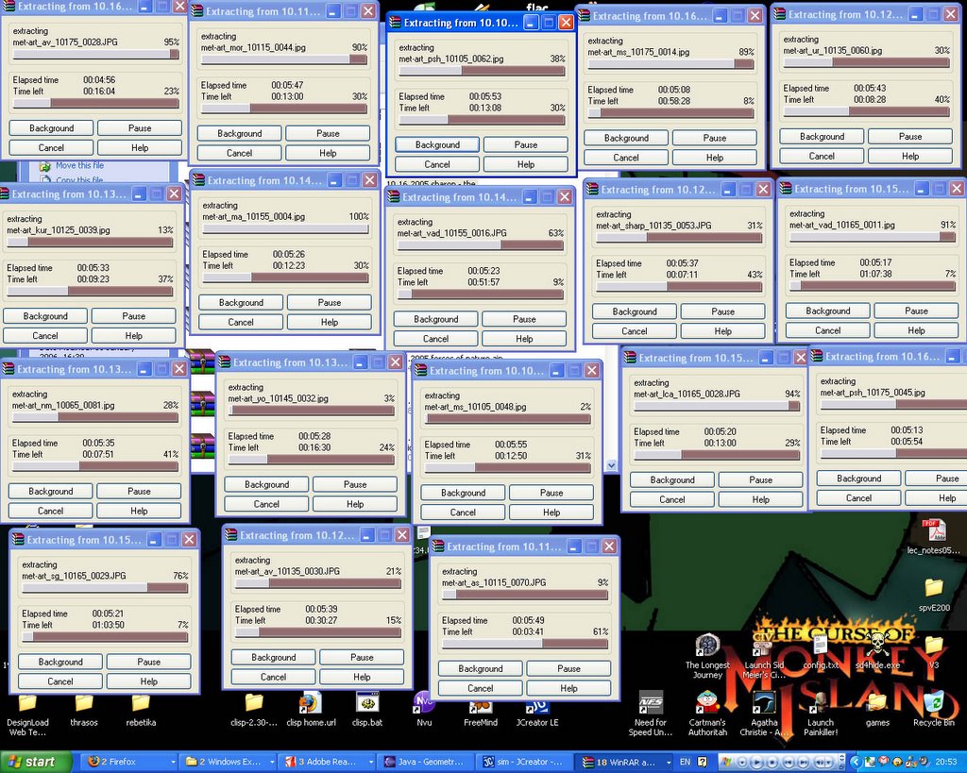Image resolution: width=967 pixels, height=773 pixels.
Task: Expand hidden tray icons chevron
Action: (x=856, y=762)
